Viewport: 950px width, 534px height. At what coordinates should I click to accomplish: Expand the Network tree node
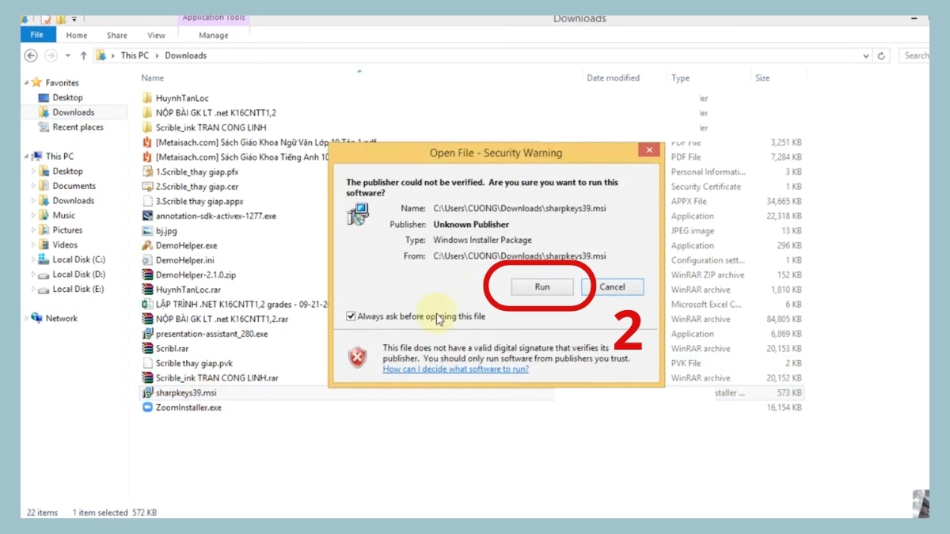point(27,318)
